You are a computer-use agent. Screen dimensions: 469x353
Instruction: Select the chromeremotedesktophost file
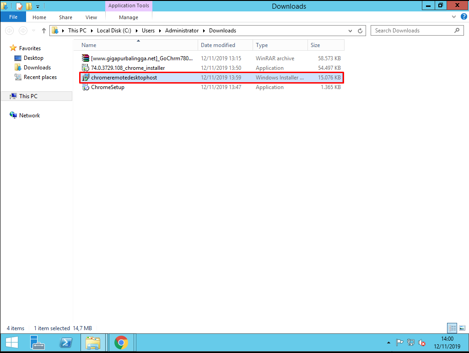click(211, 78)
